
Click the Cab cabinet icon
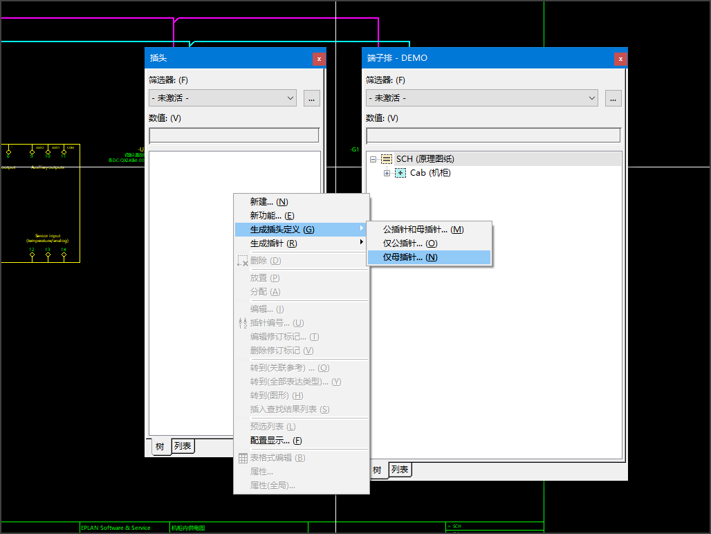[x=400, y=173]
